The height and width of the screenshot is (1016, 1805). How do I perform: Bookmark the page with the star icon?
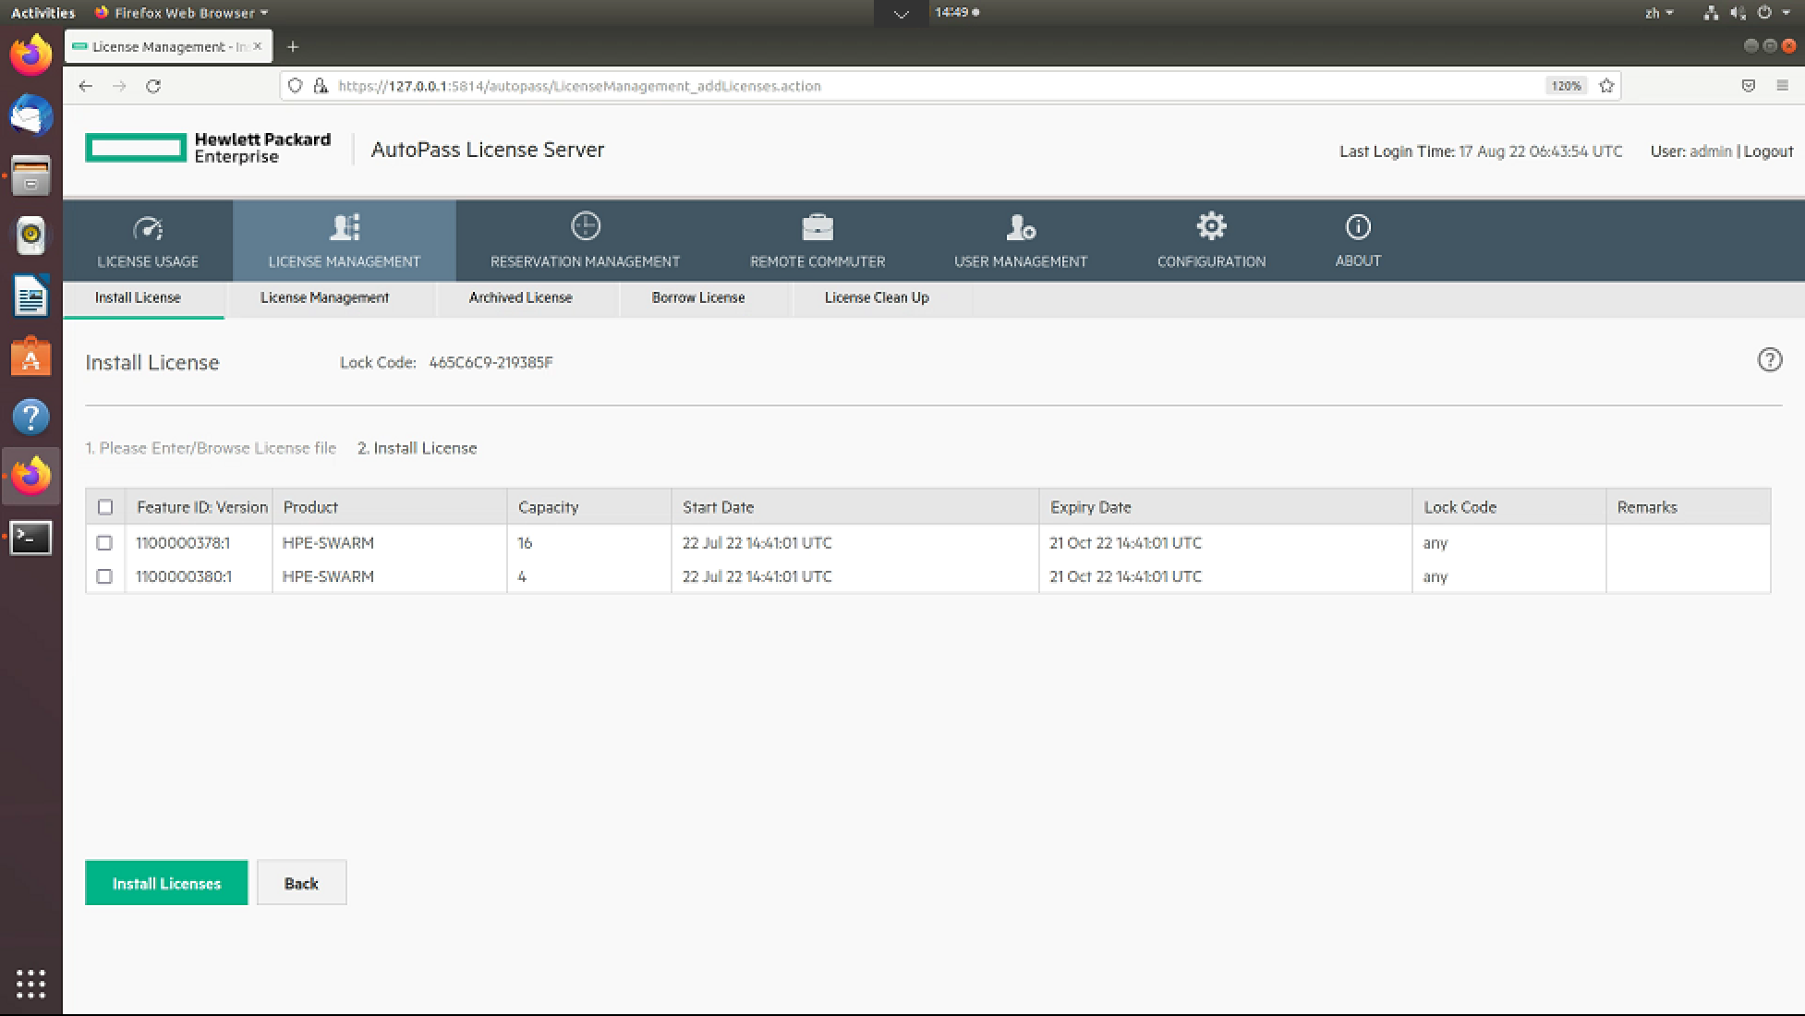(x=1606, y=86)
